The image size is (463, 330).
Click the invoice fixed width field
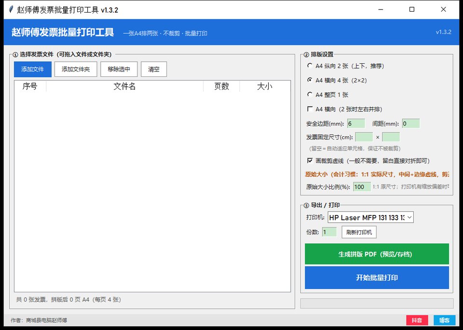pos(364,137)
